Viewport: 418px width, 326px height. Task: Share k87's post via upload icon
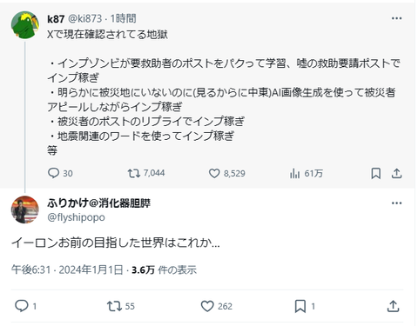tap(396, 173)
